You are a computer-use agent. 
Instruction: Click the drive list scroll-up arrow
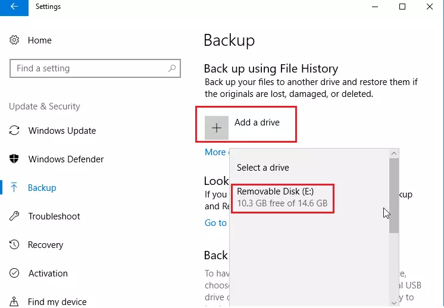pyautogui.click(x=394, y=153)
